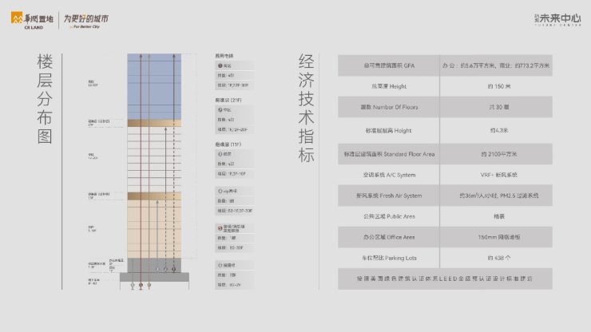This screenshot has height=332, width=591.
Task: Click the 'VRF+ 新风系统' value cell
Action: (x=496, y=175)
